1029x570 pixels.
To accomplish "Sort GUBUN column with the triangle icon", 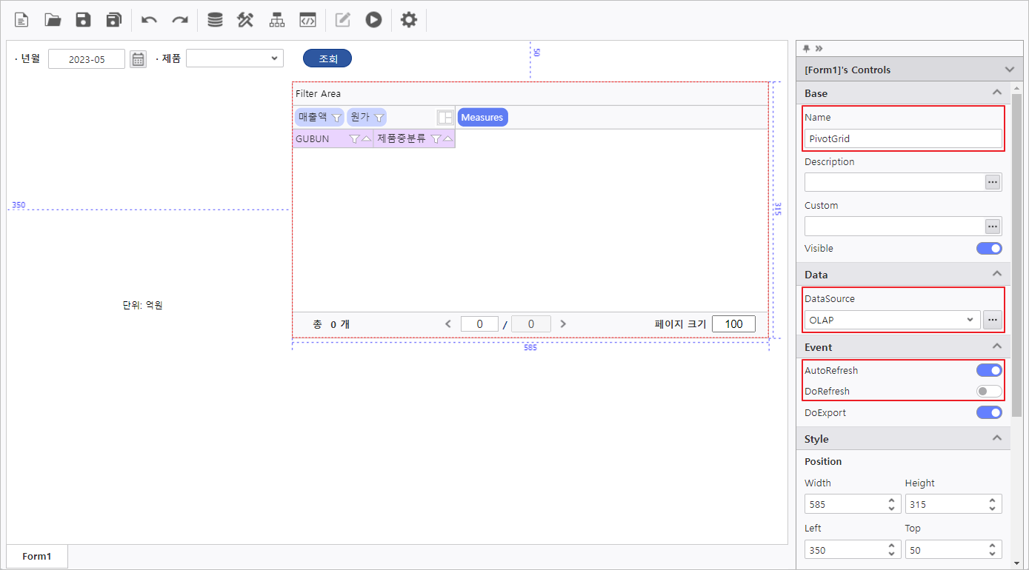I will pos(366,138).
